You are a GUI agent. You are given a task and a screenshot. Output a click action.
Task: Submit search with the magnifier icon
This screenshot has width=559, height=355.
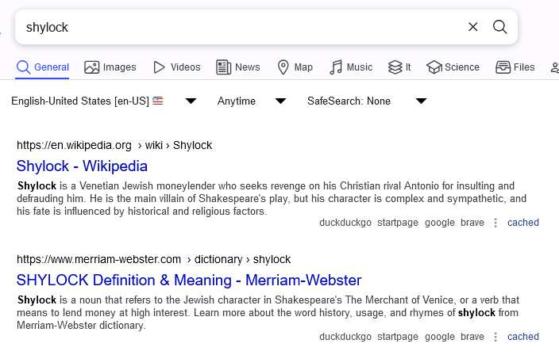(x=499, y=27)
